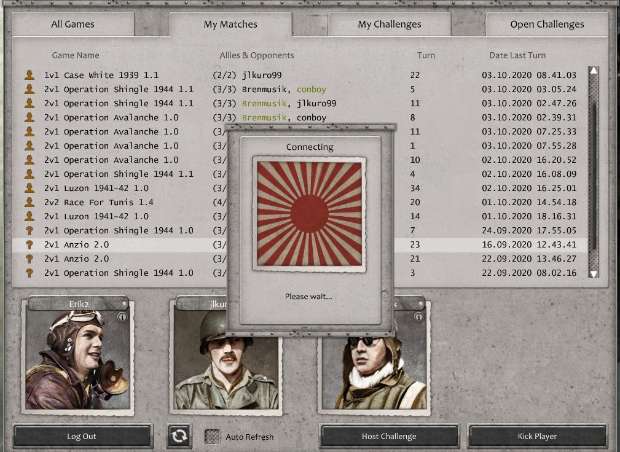
Task: Switch to the All Games tab
Action: coord(73,25)
